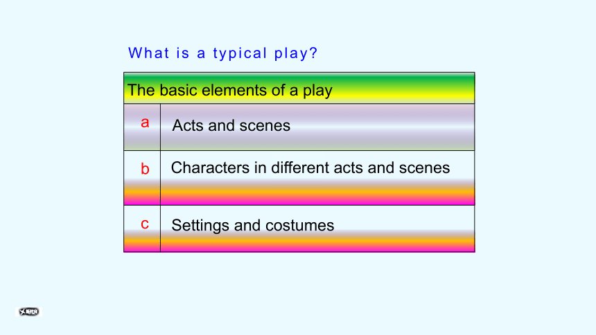Click the blue slide title text
The image size is (596, 335).
(222, 53)
